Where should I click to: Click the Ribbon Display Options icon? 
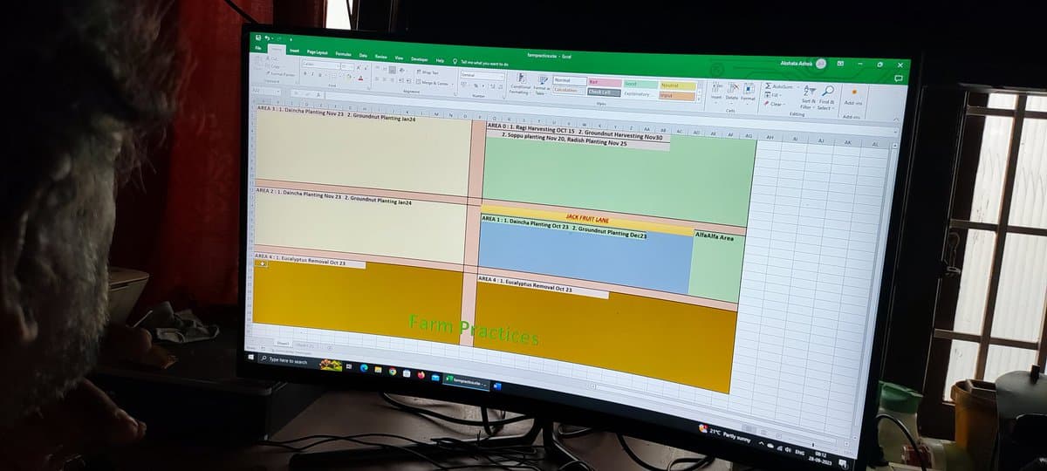pos(840,64)
